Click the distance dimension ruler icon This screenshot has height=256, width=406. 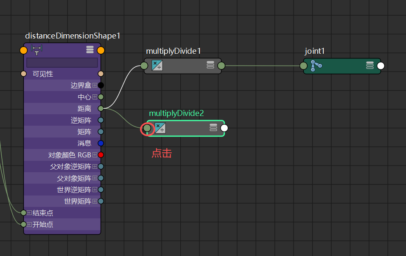(37, 50)
